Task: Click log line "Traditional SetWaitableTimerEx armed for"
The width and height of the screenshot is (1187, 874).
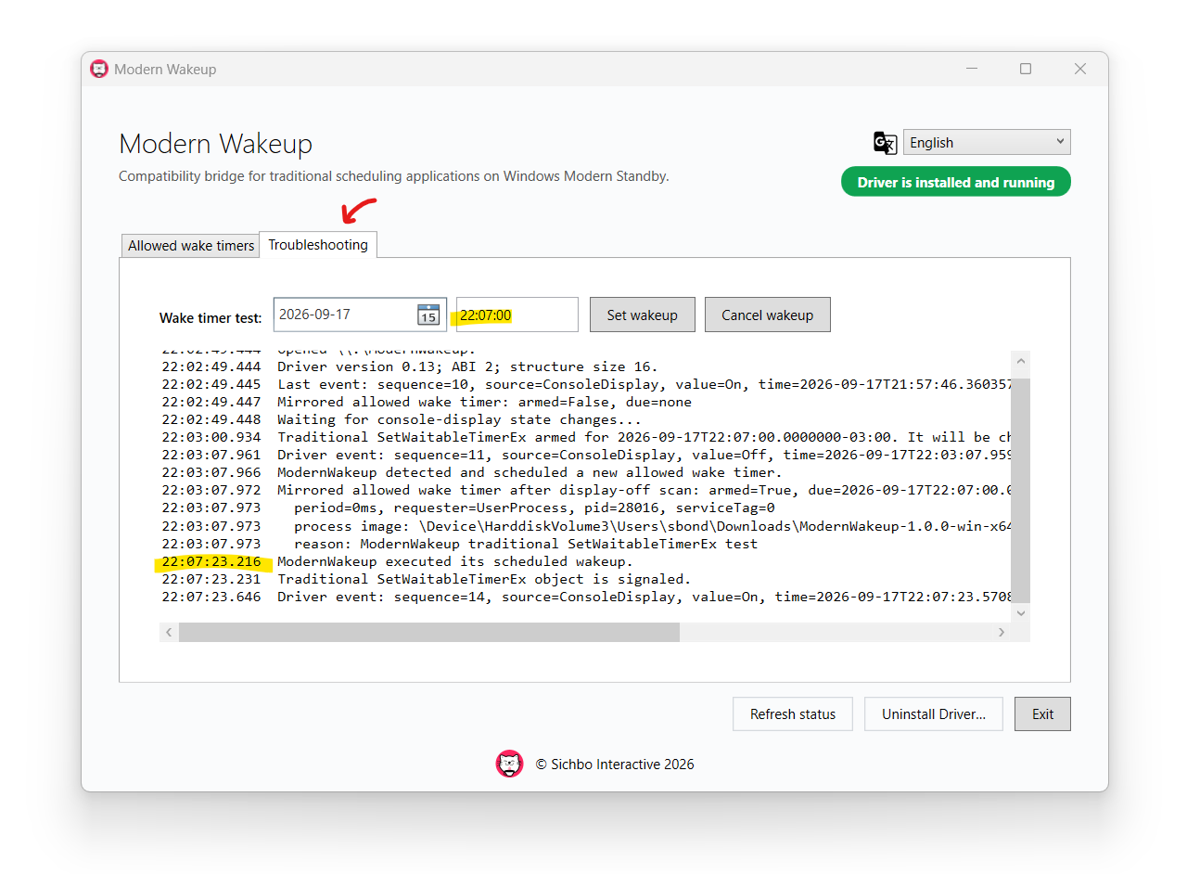Action: [x=645, y=437]
